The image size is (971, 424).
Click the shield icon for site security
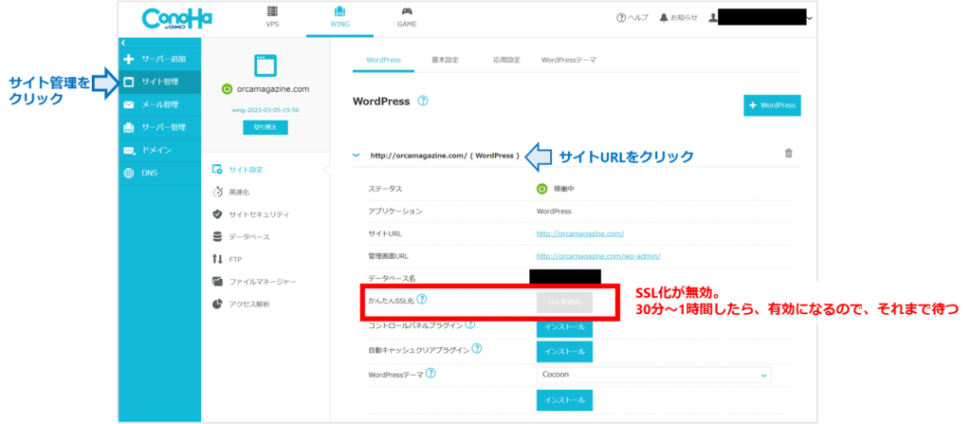point(217,214)
